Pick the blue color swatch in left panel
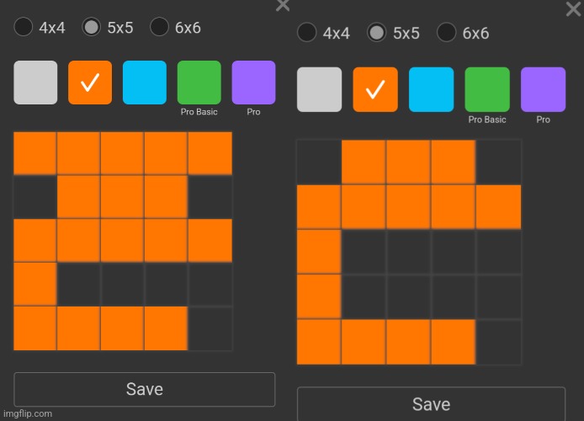 coord(145,83)
